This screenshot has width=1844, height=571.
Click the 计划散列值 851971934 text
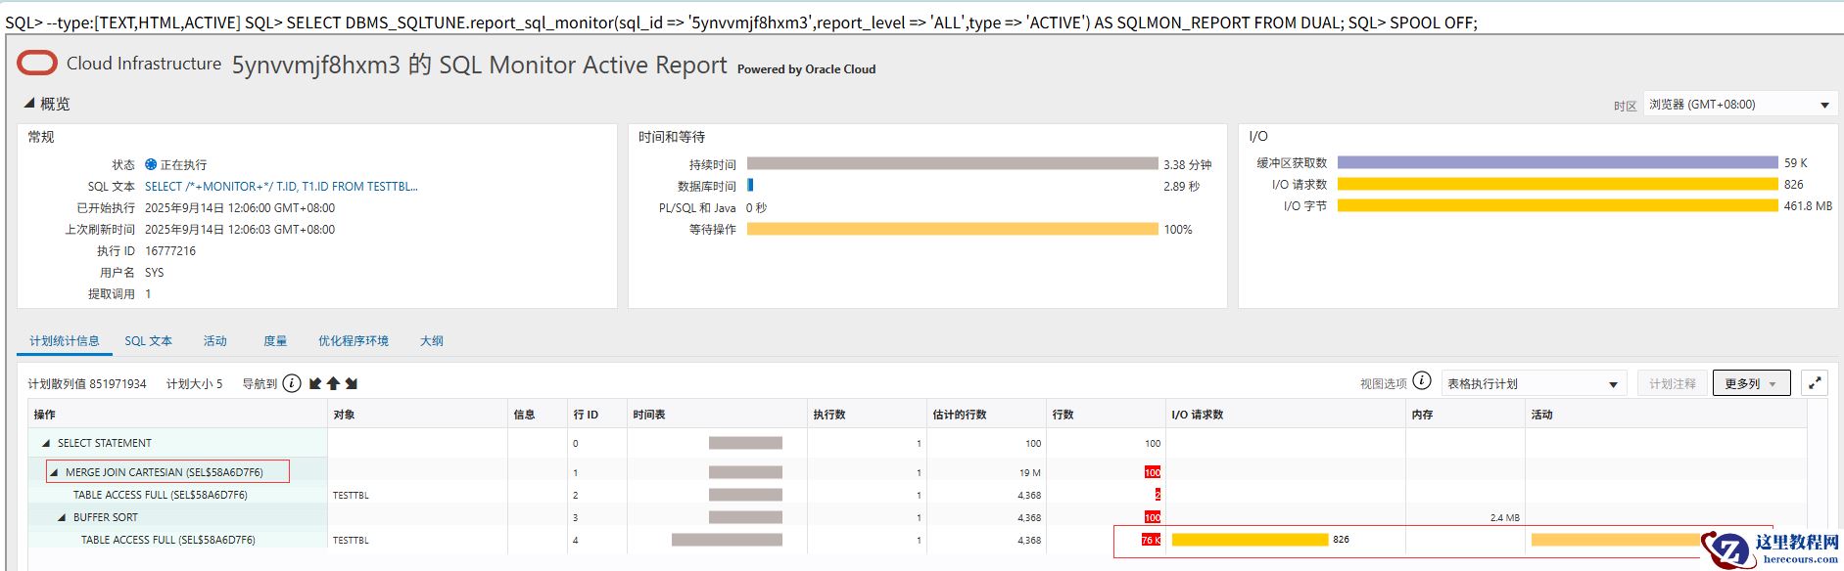87,384
